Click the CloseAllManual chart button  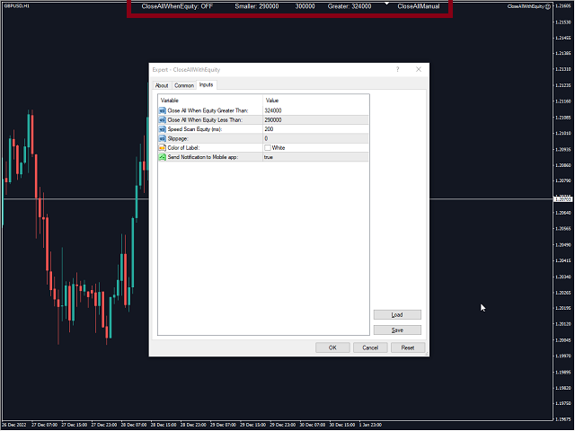click(x=419, y=6)
